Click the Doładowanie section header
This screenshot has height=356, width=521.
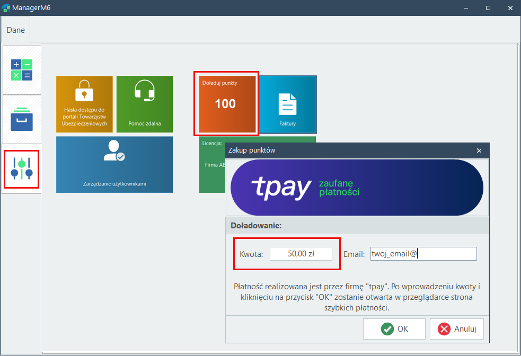click(357, 226)
